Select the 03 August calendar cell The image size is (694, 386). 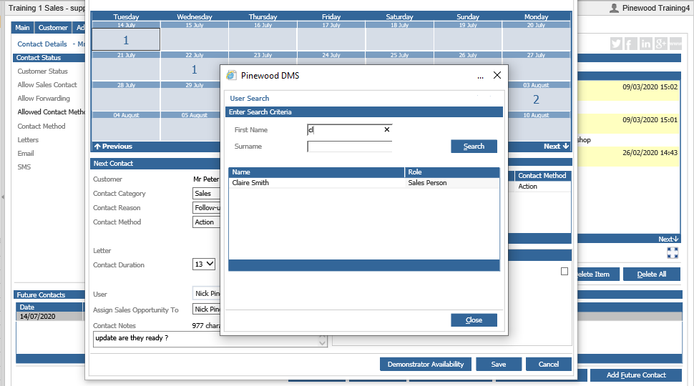point(536,99)
